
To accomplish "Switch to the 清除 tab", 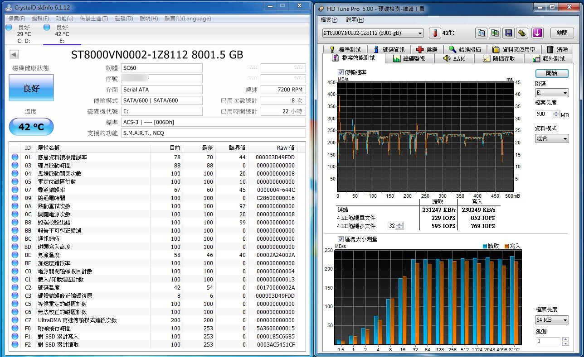I will 557,49.
